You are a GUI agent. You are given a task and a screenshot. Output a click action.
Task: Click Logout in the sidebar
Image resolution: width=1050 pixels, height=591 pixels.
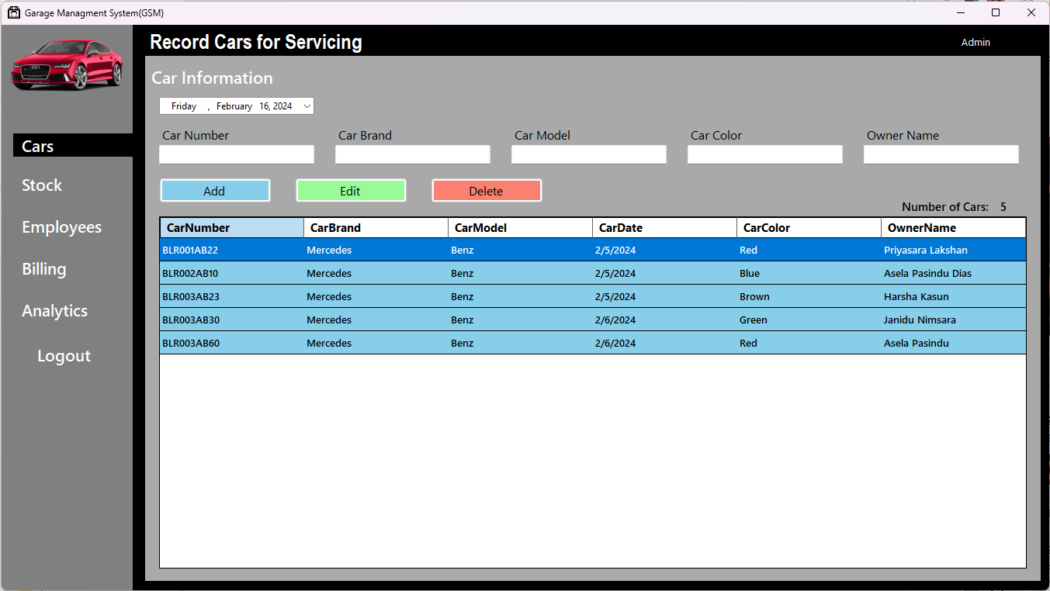pyautogui.click(x=63, y=355)
